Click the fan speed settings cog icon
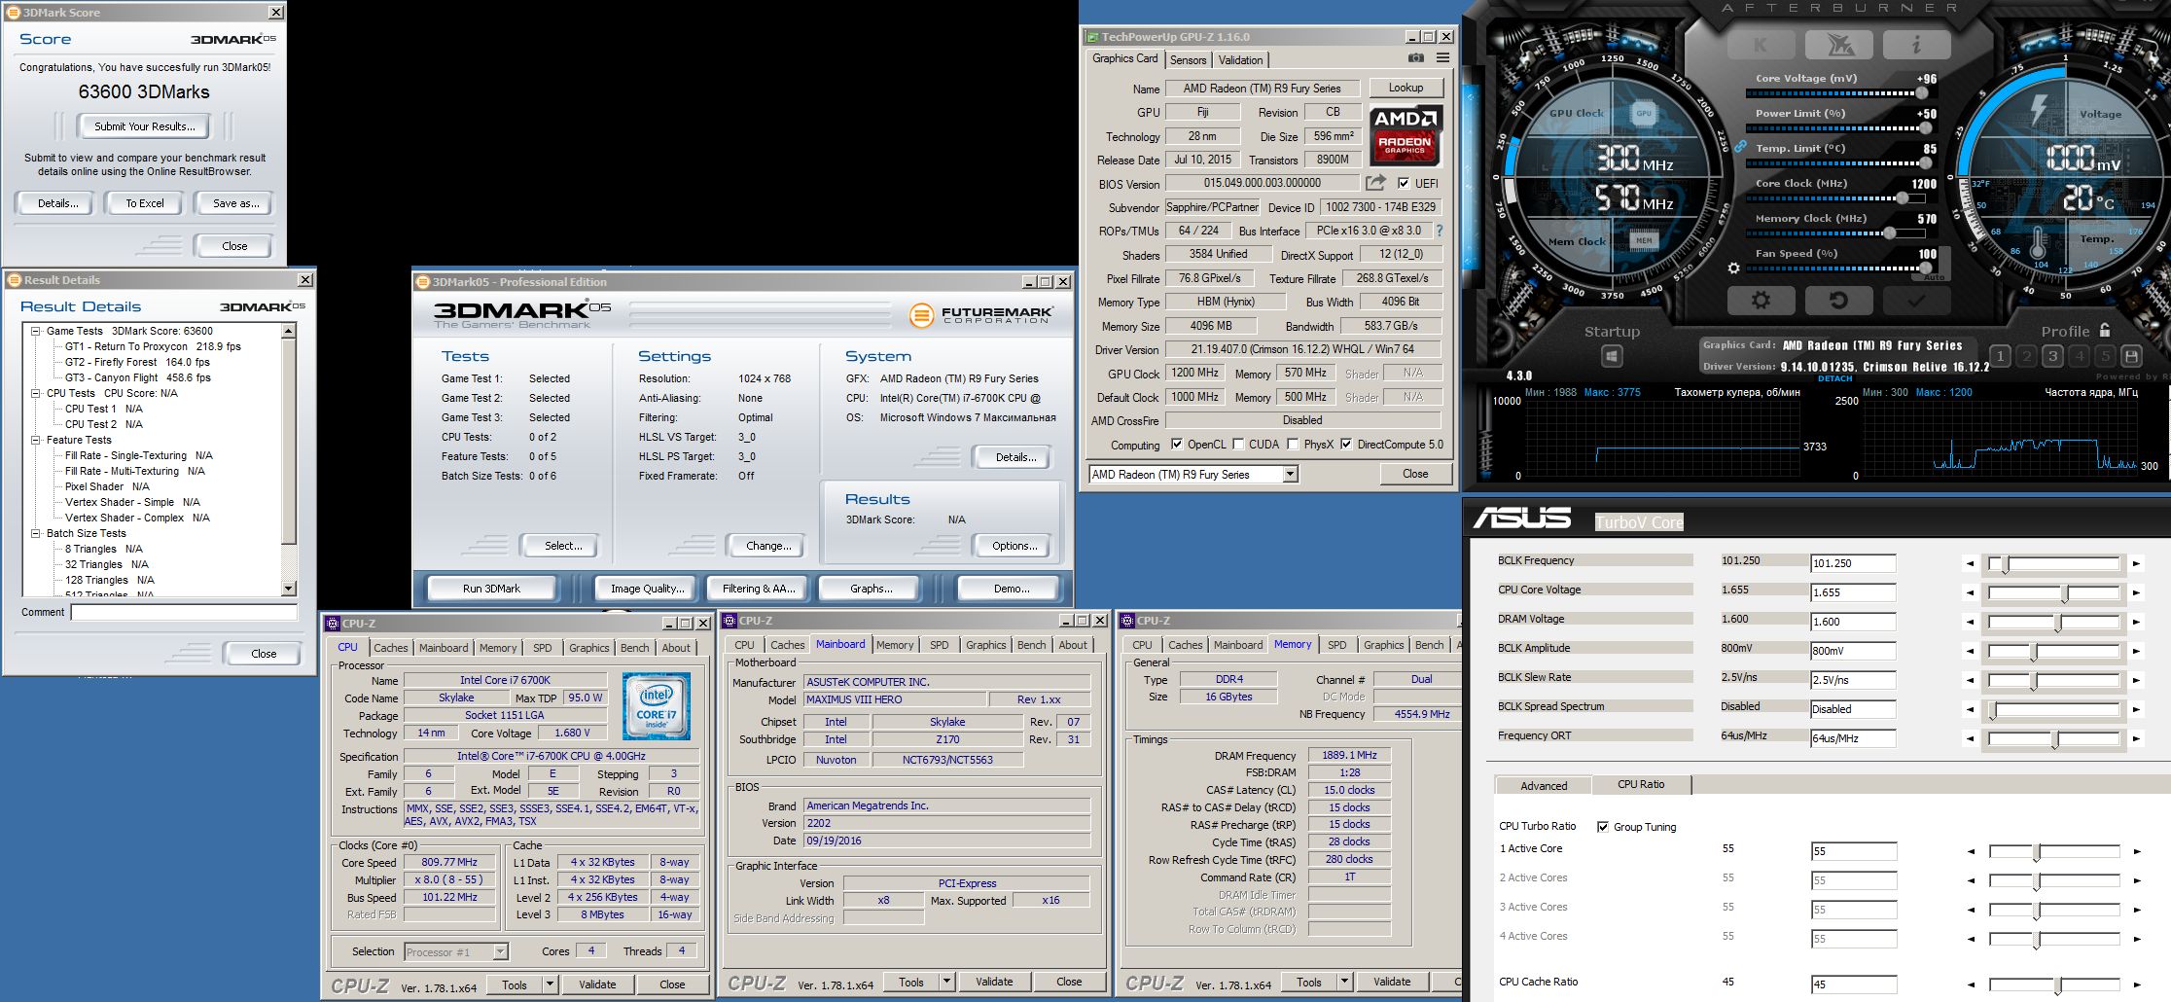The image size is (2171, 1002). (1733, 268)
